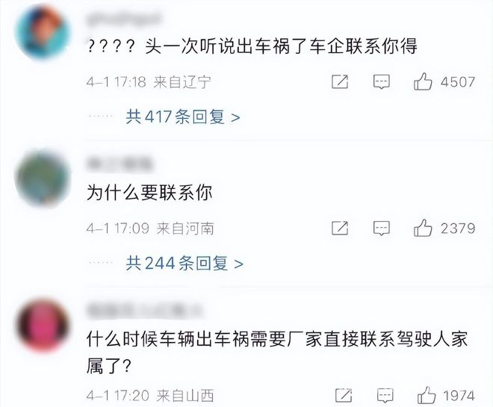The width and height of the screenshot is (493, 407).
Task: Open the blurred username of the Shanxi commenter
Action: pos(144,311)
